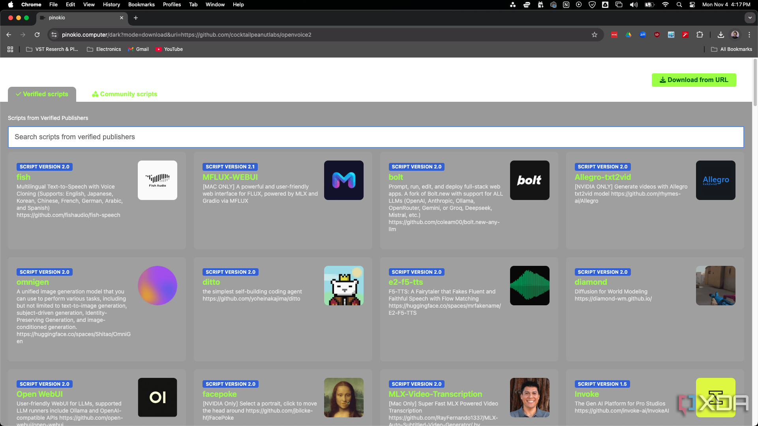Open the fish script title link

(23, 177)
